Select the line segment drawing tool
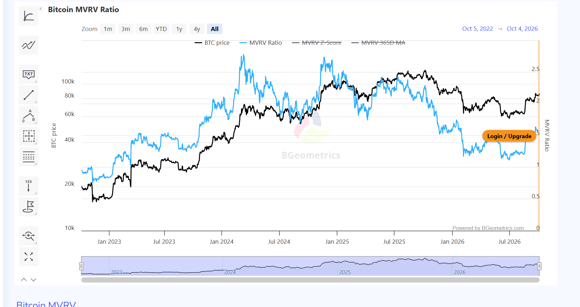 click(x=29, y=95)
